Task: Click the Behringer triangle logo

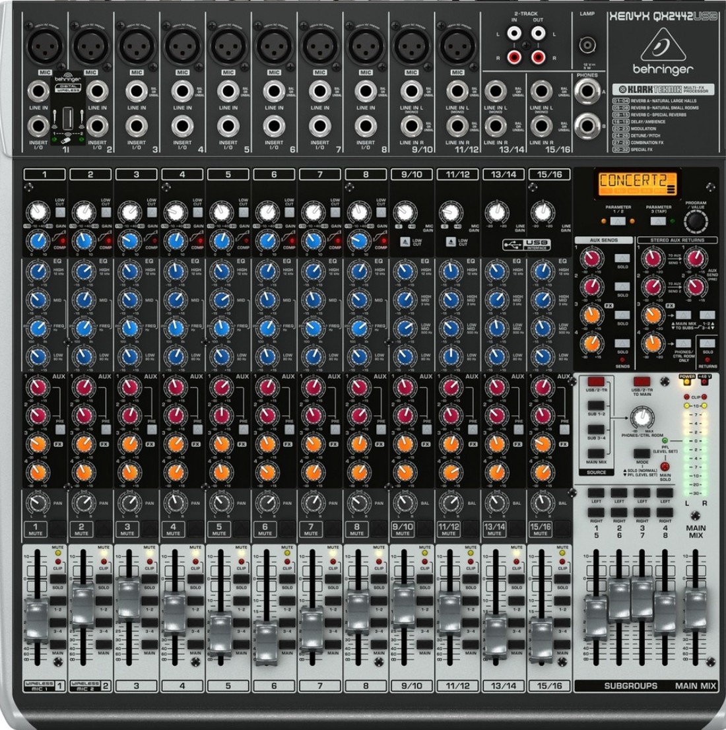Action: tap(663, 45)
